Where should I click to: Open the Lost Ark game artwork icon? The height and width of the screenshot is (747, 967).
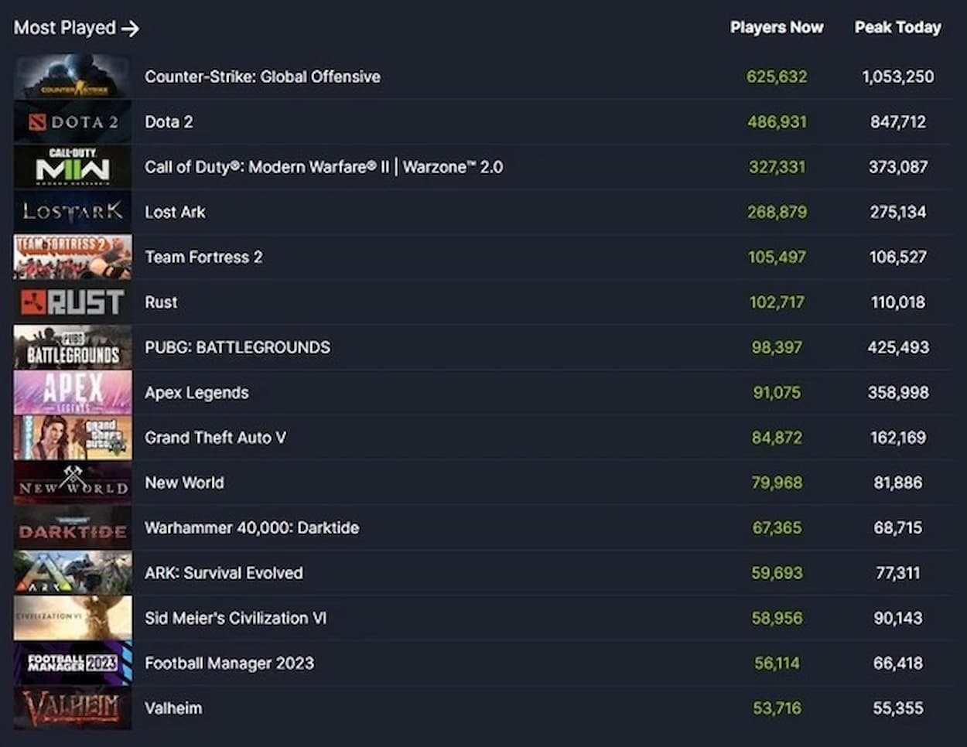73,212
